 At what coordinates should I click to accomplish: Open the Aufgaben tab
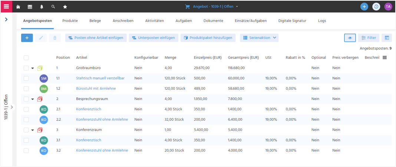point(184,21)
